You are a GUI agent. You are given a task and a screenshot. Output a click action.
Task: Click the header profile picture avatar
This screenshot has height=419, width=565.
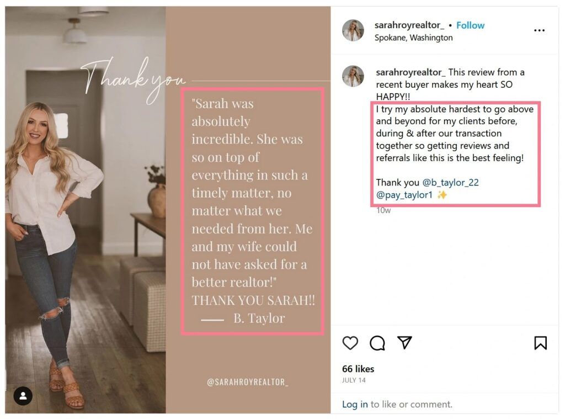coord(353,30)
